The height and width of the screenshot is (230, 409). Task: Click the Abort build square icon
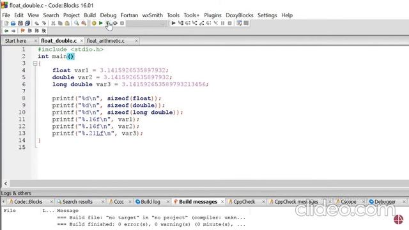(122, 23)
